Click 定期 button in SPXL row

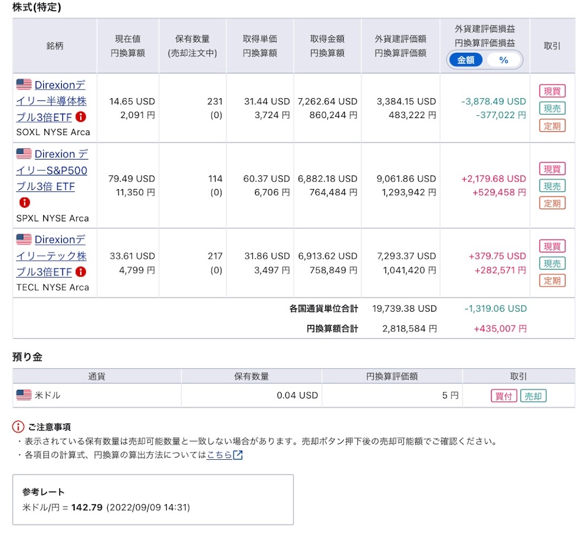[x=552, y=203]
